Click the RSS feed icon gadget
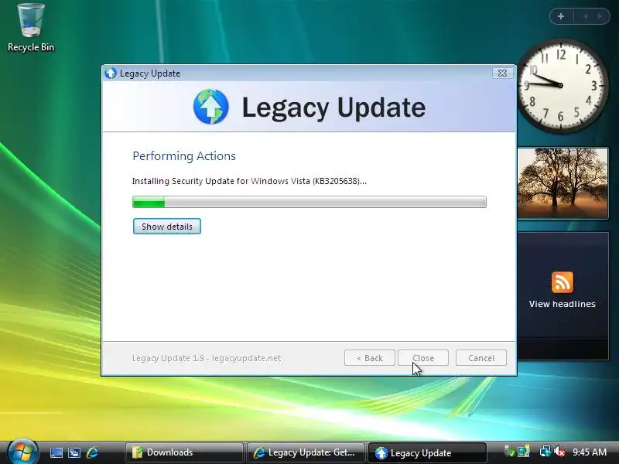The image size is (619, 464). click(563, 282)
